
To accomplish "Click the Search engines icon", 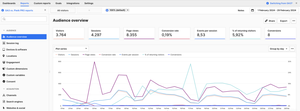I will [4, 102].
